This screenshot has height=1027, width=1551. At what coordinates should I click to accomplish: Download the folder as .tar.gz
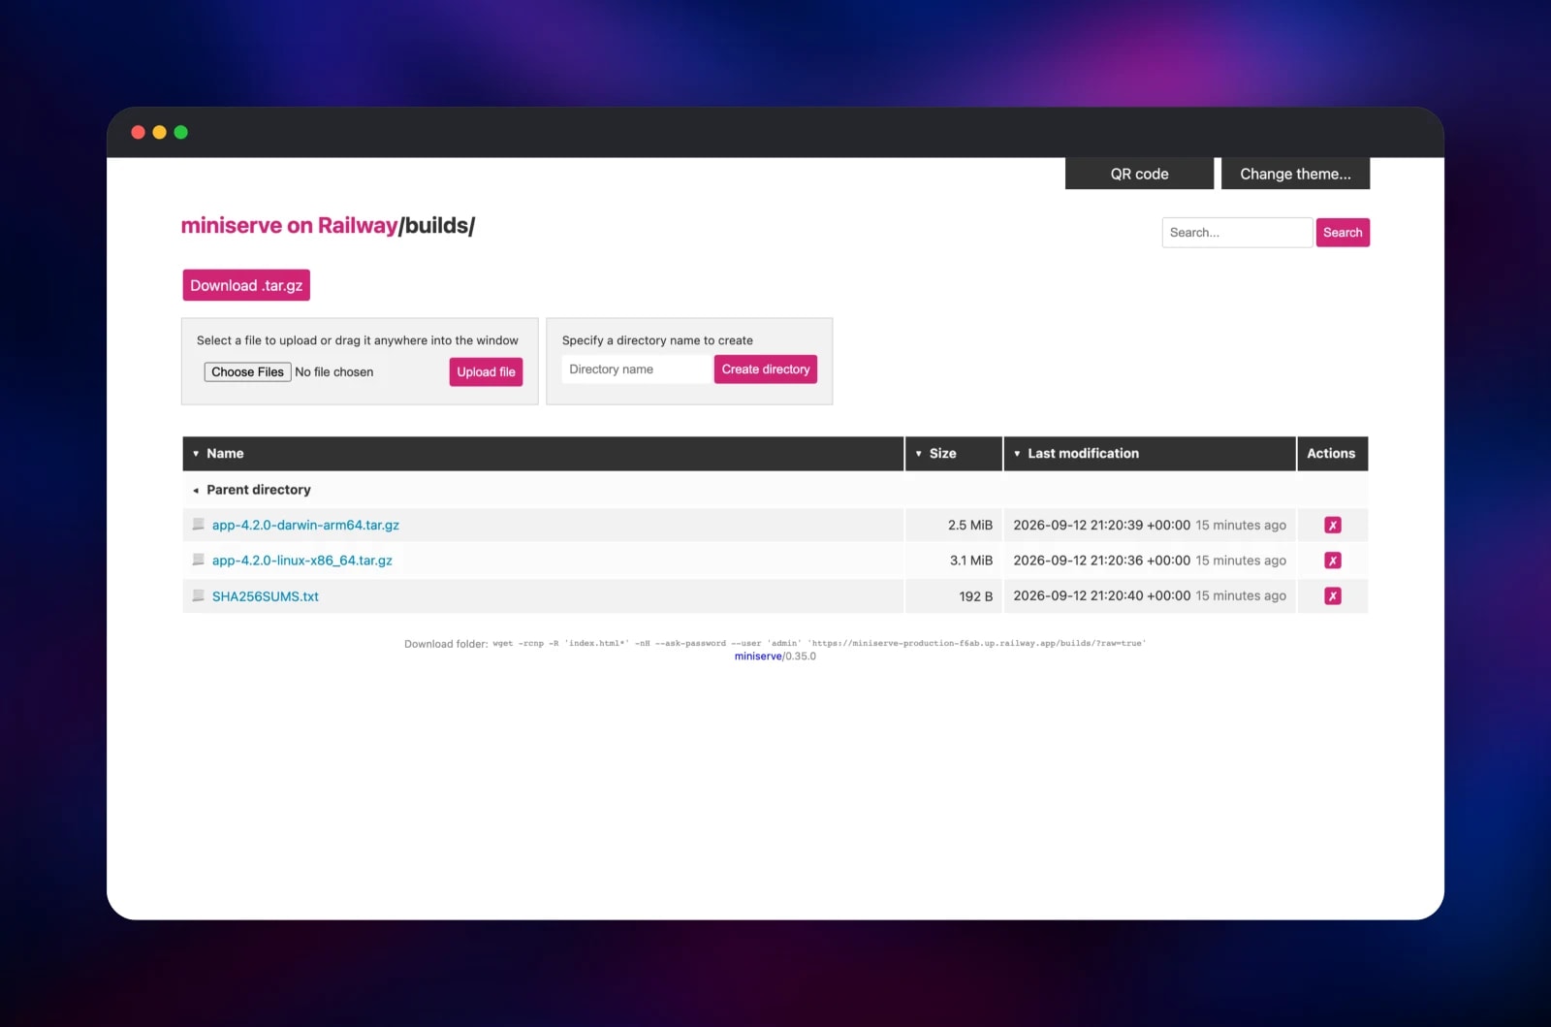pos(246,285)
